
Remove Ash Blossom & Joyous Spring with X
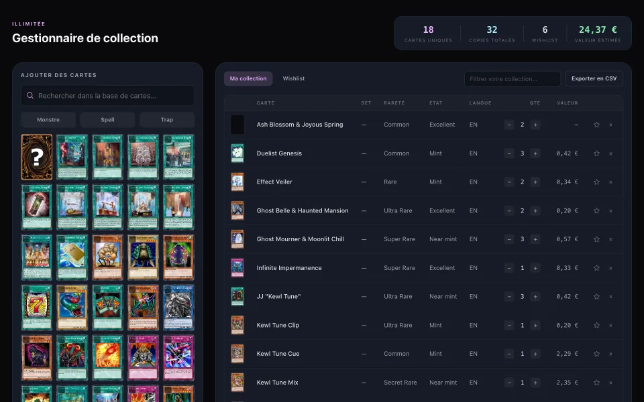[x=610, y=125]
